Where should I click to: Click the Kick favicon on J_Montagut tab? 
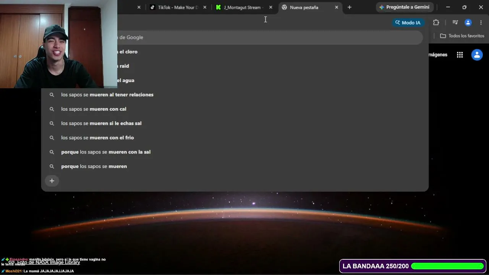(x=219, y=7)
